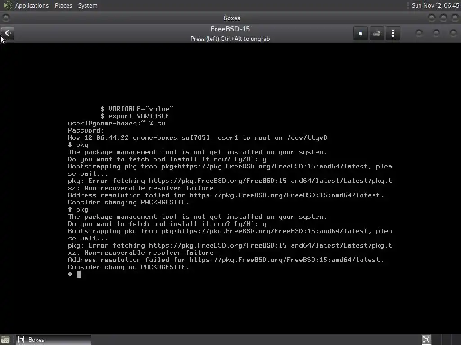The image size is (461, 345).
Task: Click the 'Nov 12 06:44:22 gnome-boxes su[785]' log line
Action: tap(198, 137)
